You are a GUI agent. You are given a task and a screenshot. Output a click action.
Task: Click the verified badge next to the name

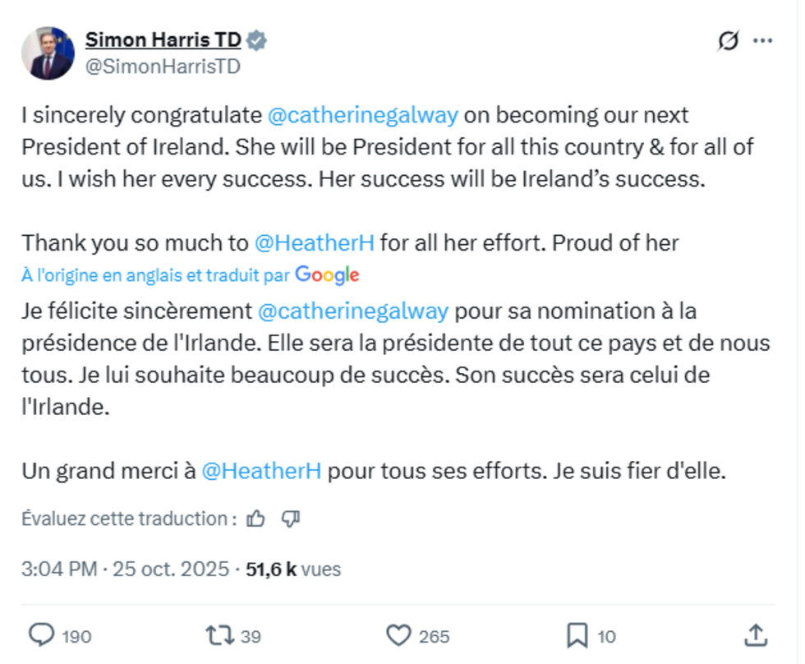click(257, 41)
